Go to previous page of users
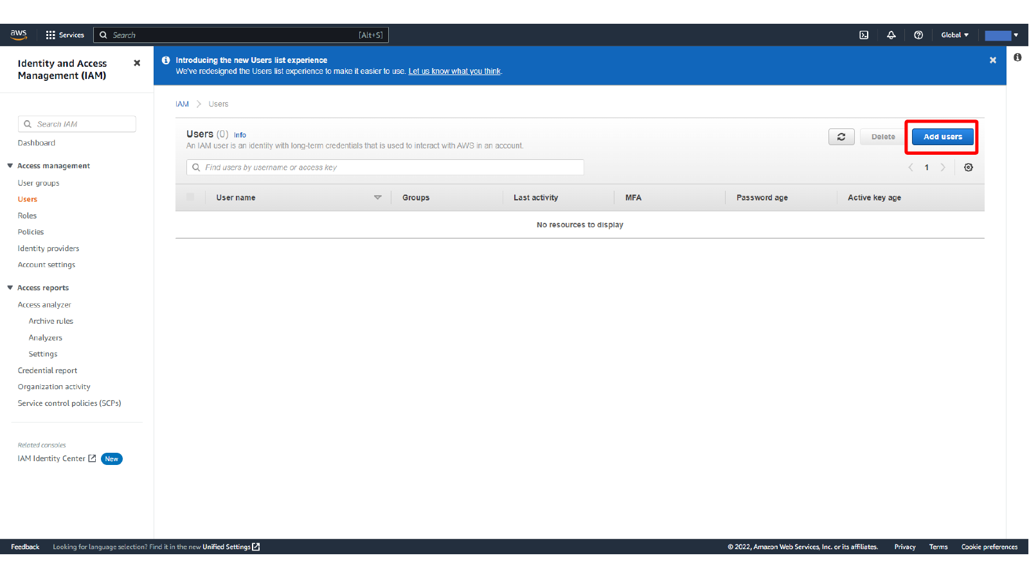 coord(911,168)
